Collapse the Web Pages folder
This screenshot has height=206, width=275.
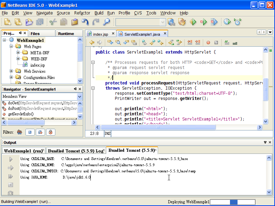coord(11,46)
